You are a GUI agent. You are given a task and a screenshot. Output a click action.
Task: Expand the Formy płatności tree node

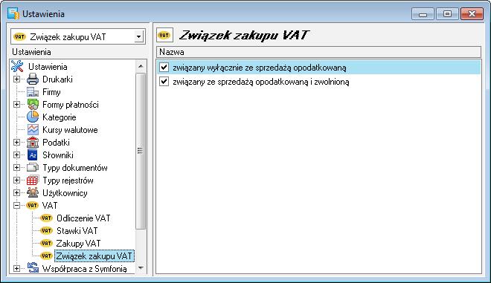tap(16, 105)
